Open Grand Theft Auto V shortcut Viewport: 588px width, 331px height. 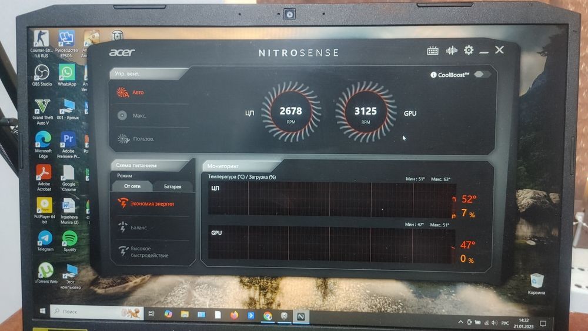43,112
